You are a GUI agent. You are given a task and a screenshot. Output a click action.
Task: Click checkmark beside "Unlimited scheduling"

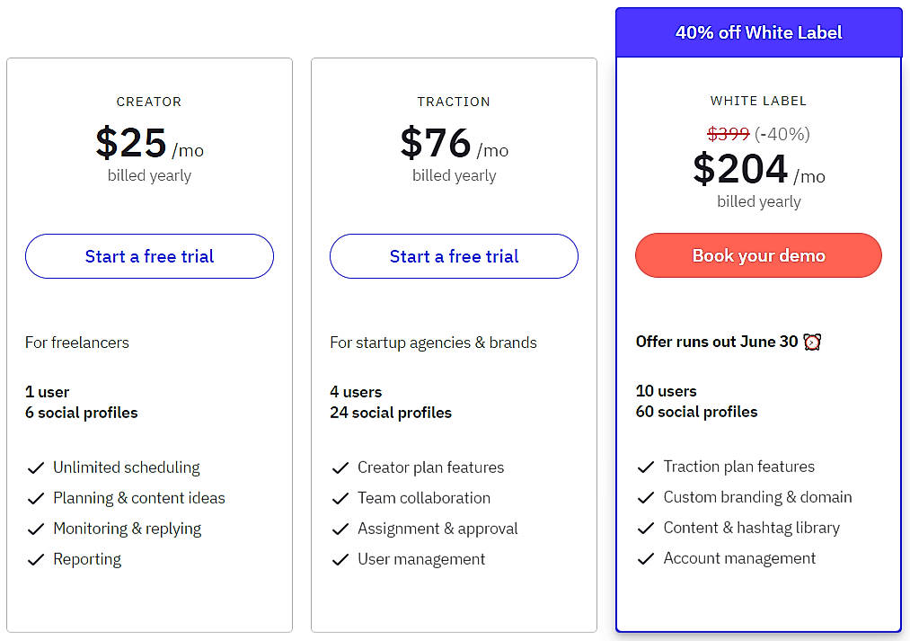click(x=36, y=467)
